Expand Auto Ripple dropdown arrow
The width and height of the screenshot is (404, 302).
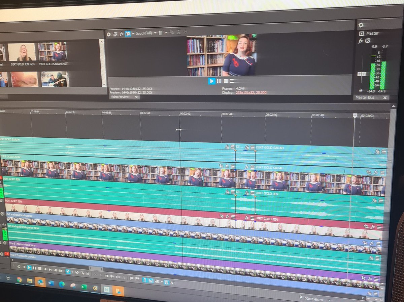point(162,281)
